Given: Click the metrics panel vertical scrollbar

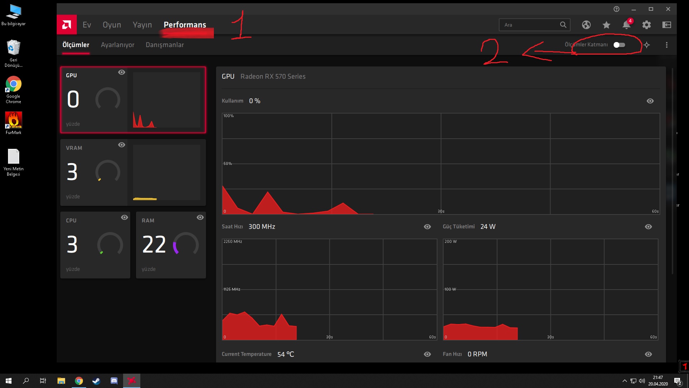Looking at the screenshot, I should pos(672,171).
